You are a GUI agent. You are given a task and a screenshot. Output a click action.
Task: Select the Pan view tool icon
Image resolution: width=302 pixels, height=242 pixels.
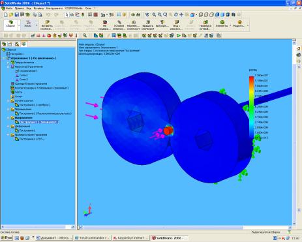(x=181, y=14)
